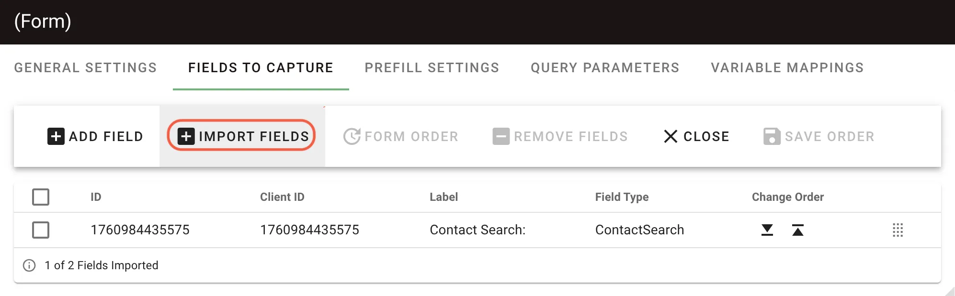Select the Contact Search label cell
Viewport: 955px width, 296px height.
[x=477, y=230]
